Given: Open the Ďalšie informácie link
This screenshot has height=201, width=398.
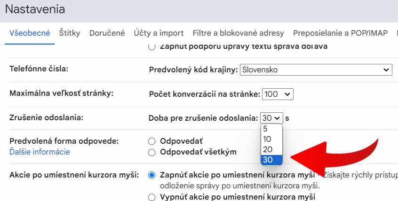Looking at the screenshot, I should (40, 152).
